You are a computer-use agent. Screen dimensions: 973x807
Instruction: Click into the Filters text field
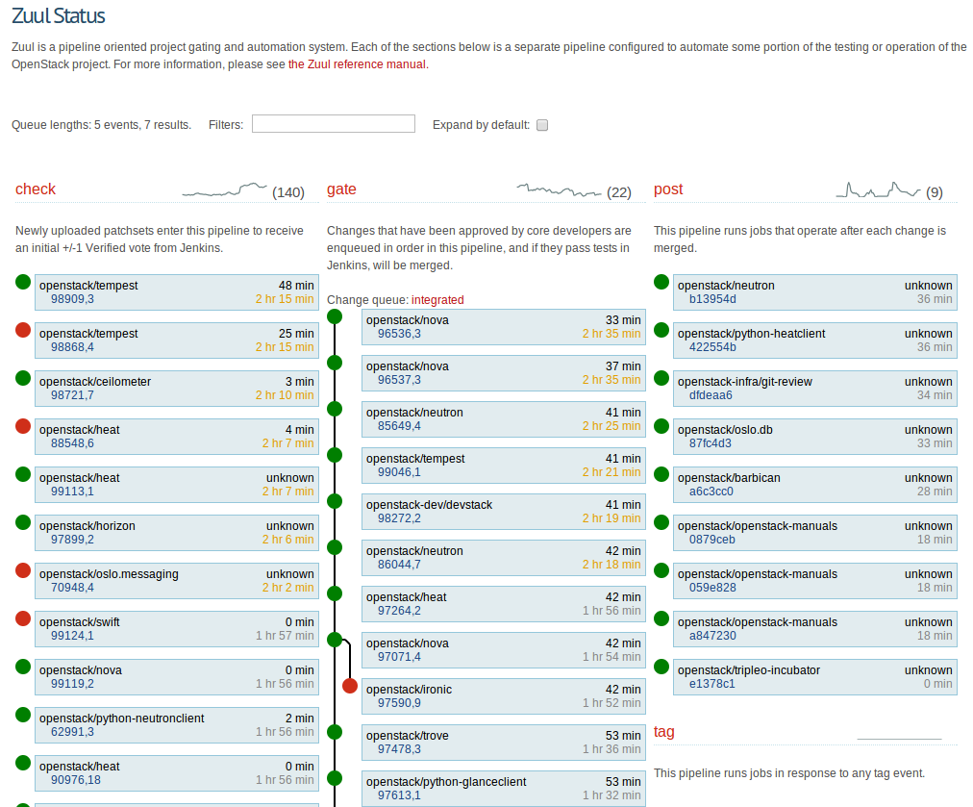point(333,124)
